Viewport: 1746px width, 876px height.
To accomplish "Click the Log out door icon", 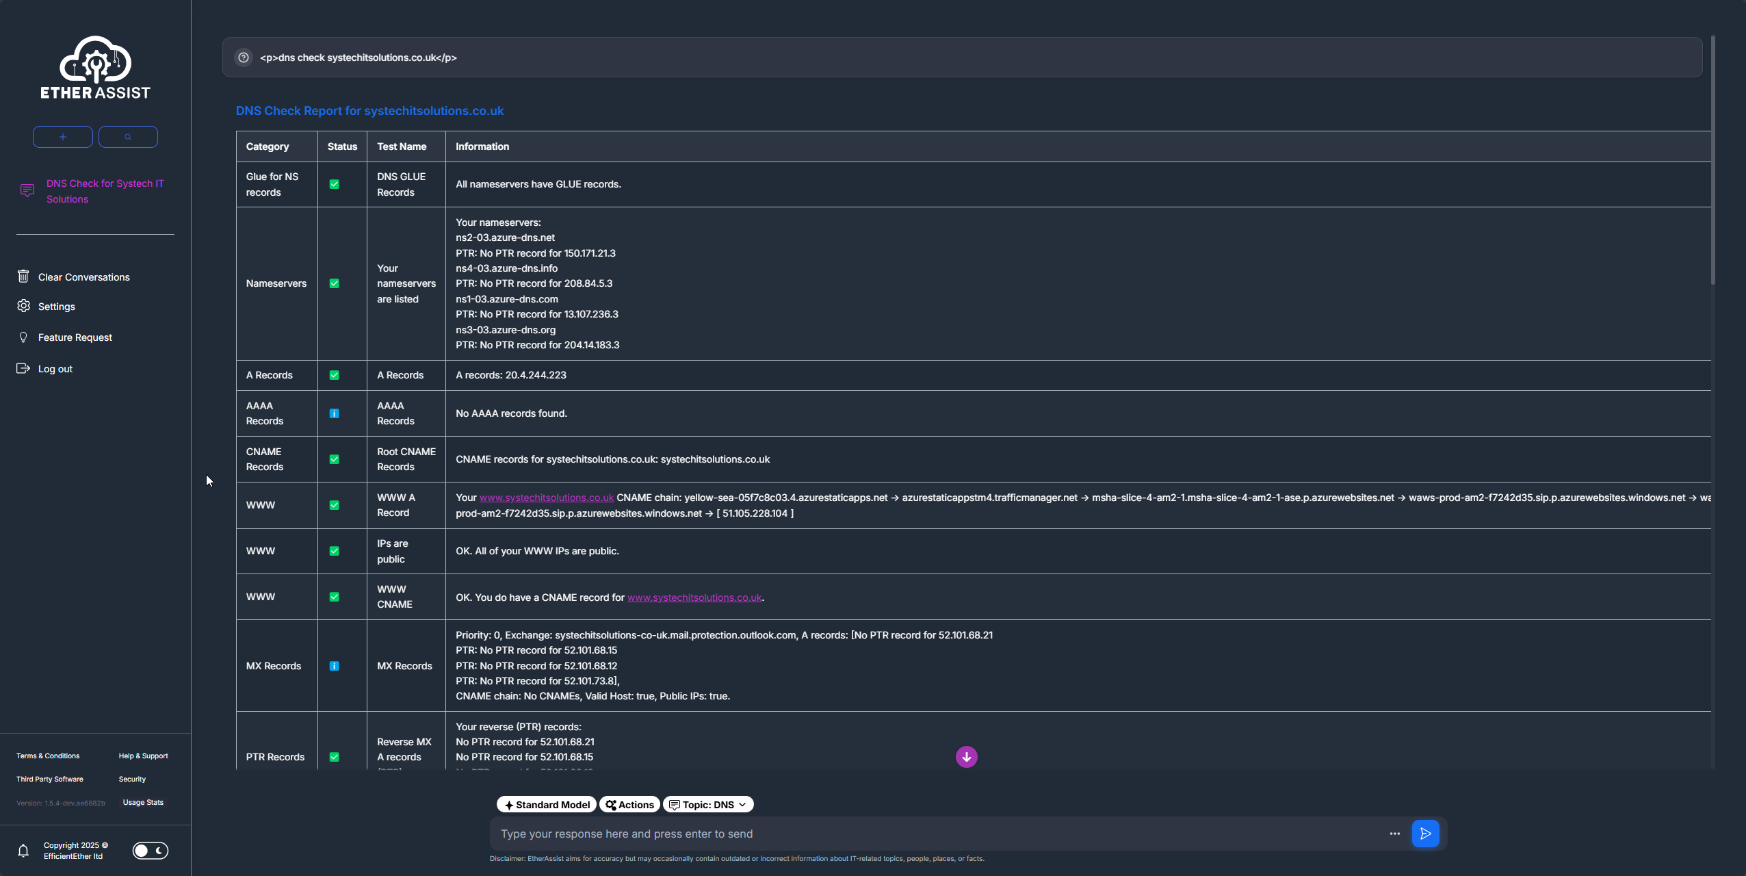I will pyautogui.click(x=23, y=368).
